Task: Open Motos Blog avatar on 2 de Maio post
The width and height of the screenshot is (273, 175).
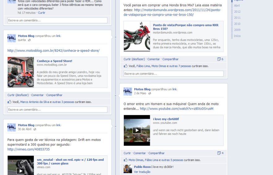Action: point(128,92)
